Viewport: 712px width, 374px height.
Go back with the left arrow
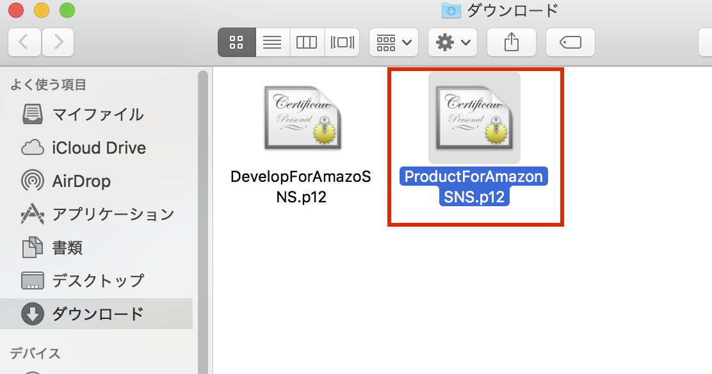click(x=24, y=42)
